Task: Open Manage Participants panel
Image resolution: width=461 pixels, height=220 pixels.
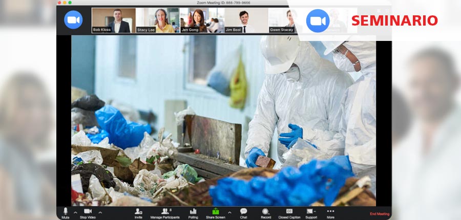Action: click(x=165, y=211)
